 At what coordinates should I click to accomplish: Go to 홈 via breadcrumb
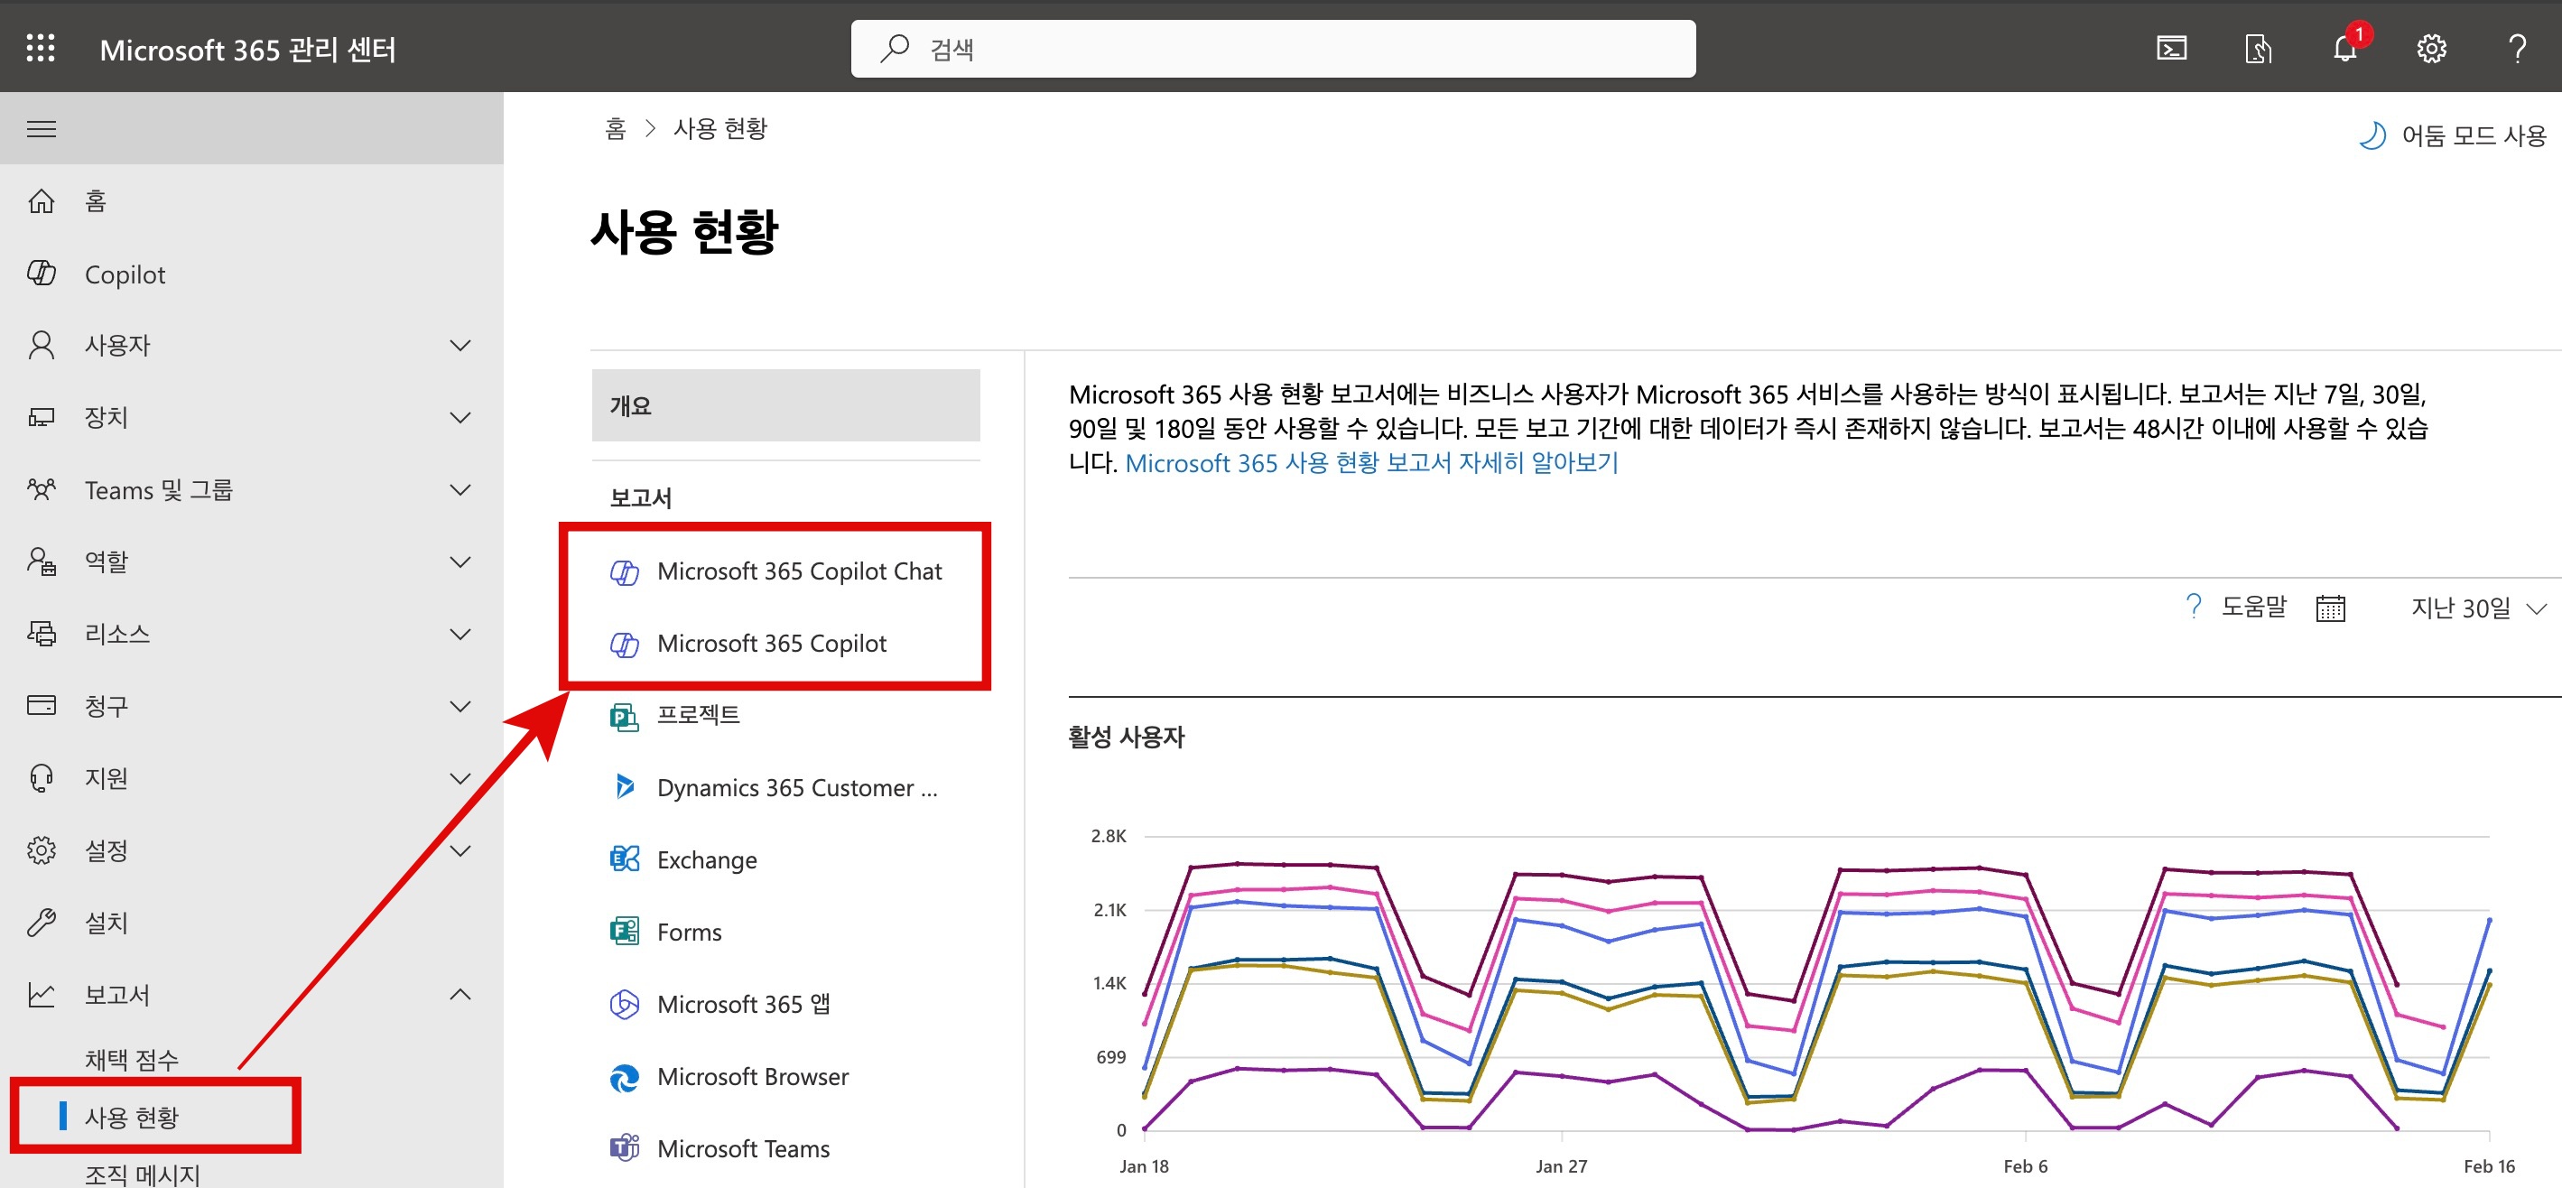[x=615, y=128]
